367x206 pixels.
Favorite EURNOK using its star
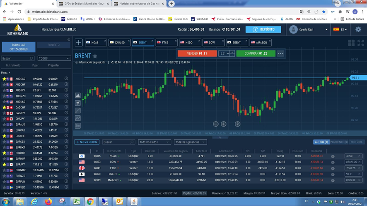click(4, 170)
